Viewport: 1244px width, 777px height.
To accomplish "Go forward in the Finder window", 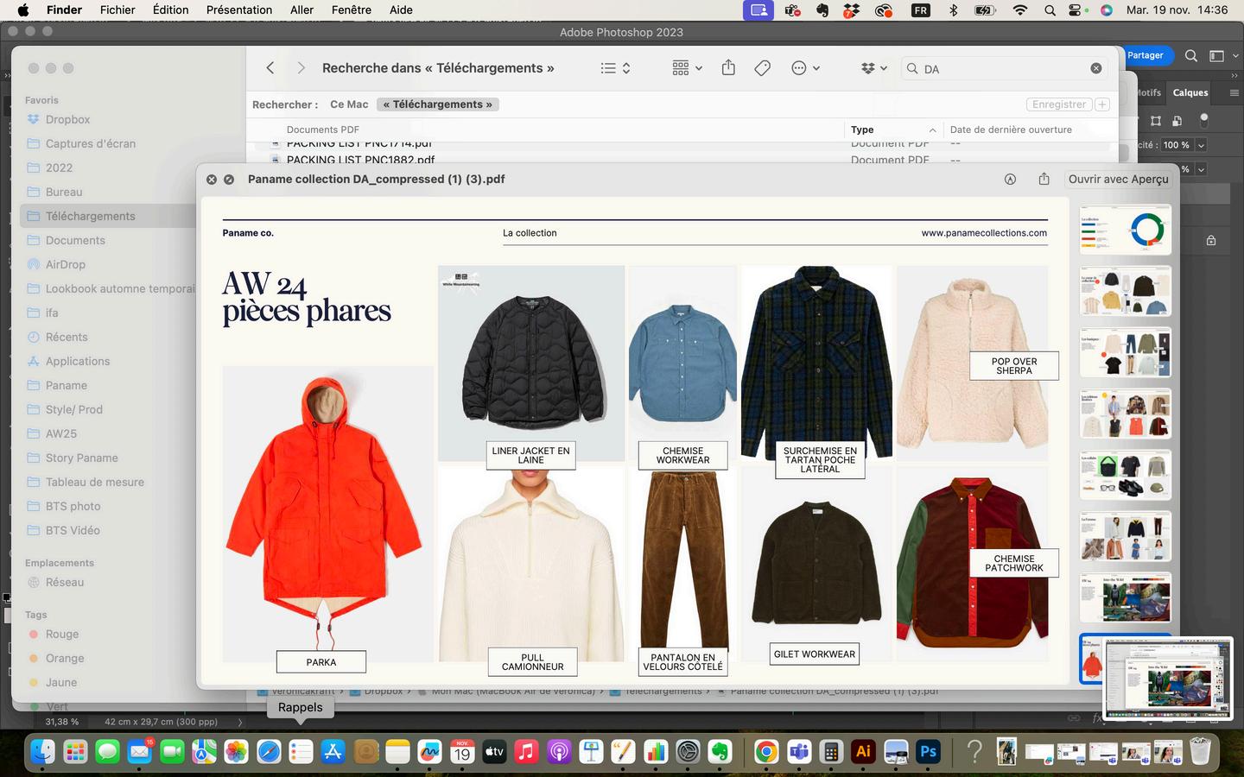I will coord(301,68).
